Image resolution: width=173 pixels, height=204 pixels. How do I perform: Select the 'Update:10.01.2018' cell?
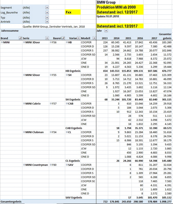[x=108, y=16]
